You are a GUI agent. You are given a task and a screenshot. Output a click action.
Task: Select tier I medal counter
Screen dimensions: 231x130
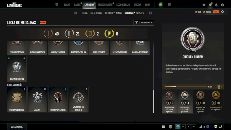[51, 34]
